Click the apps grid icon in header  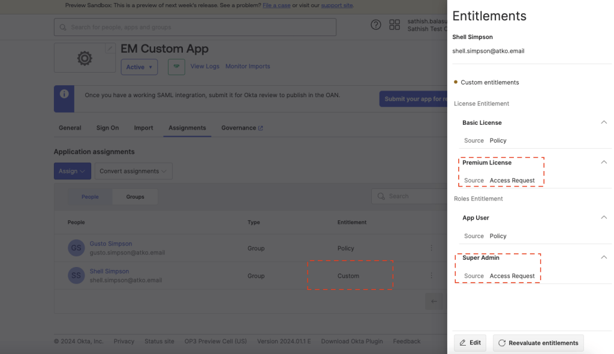[395, 25]
